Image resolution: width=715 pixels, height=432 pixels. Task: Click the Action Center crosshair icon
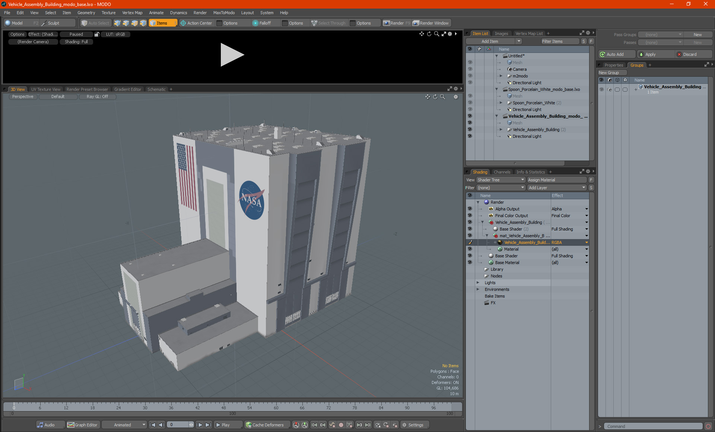(183, 23)
